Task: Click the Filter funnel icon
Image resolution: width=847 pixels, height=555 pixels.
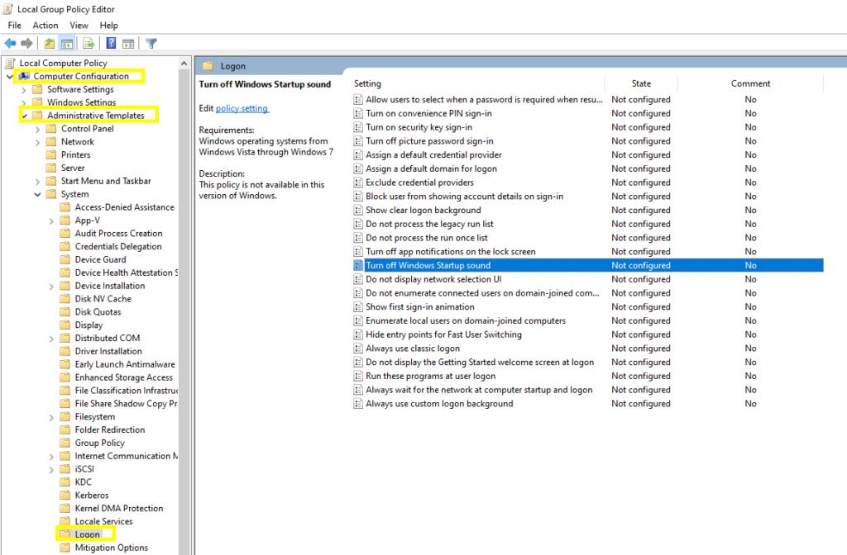Action: [151, 43]
